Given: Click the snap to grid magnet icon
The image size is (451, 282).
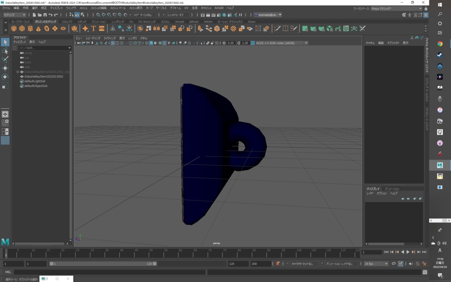Looking at the screenshot, I should 98,15.
